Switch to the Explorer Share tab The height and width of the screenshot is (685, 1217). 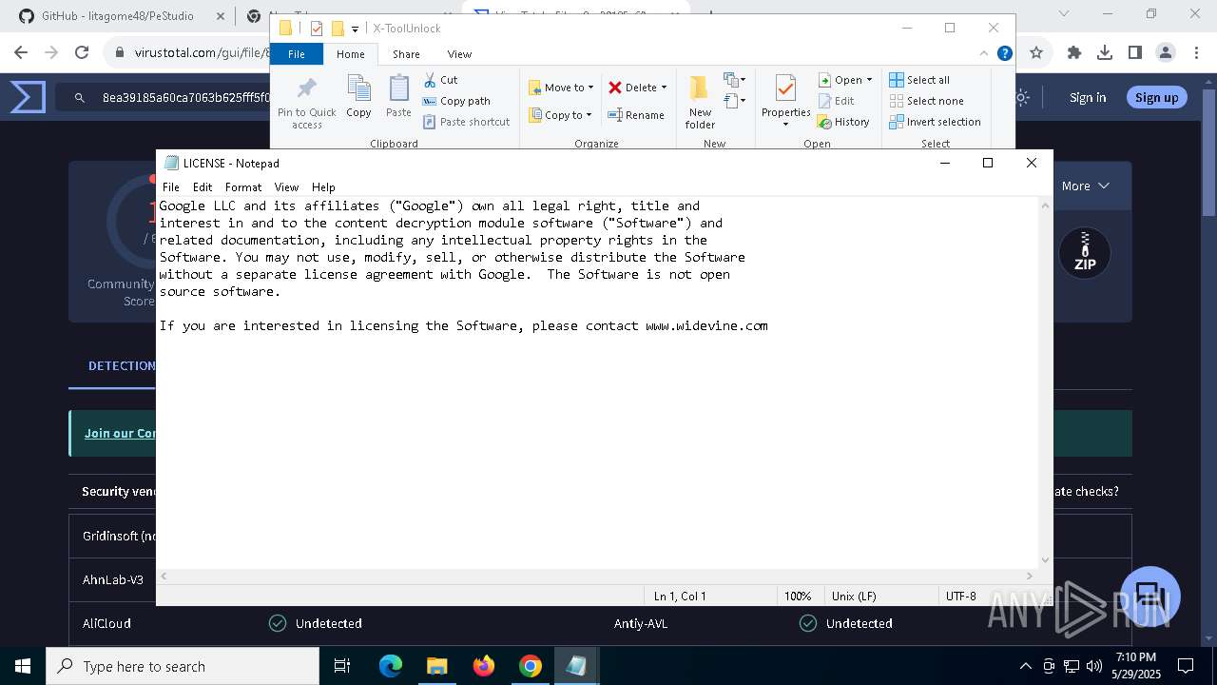[x=406, y=54]
